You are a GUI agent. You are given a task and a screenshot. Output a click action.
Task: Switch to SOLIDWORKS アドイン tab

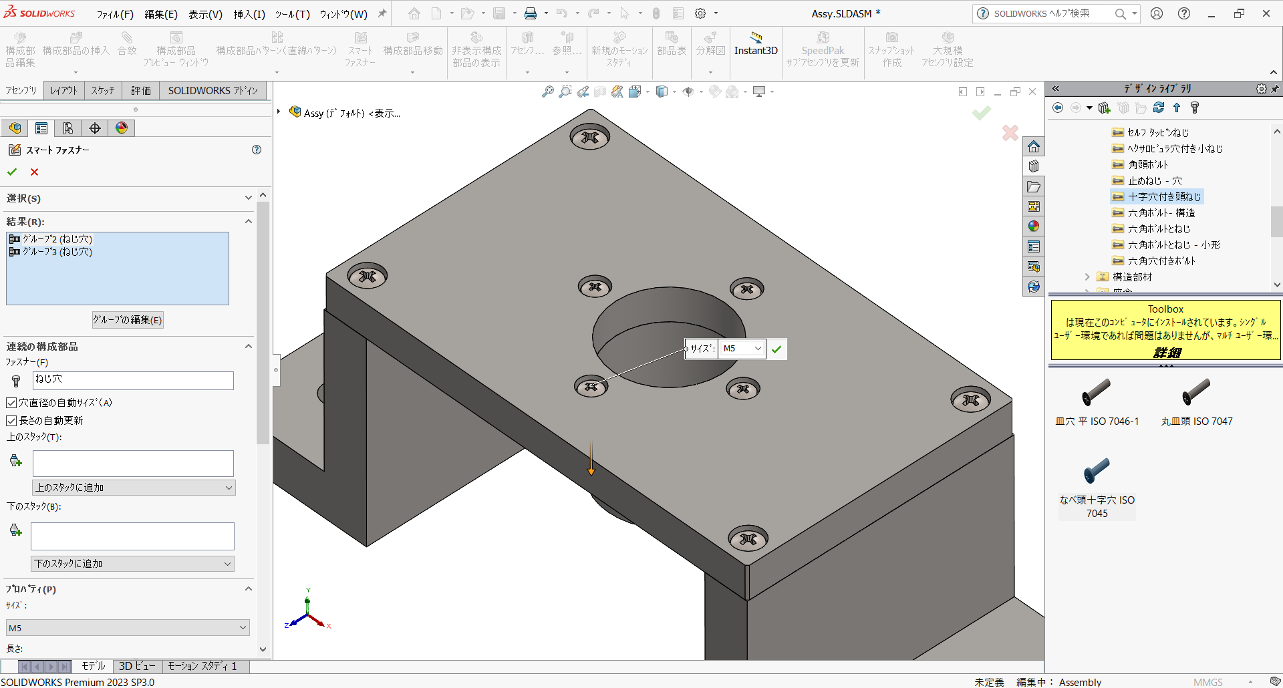click(212, 90)
